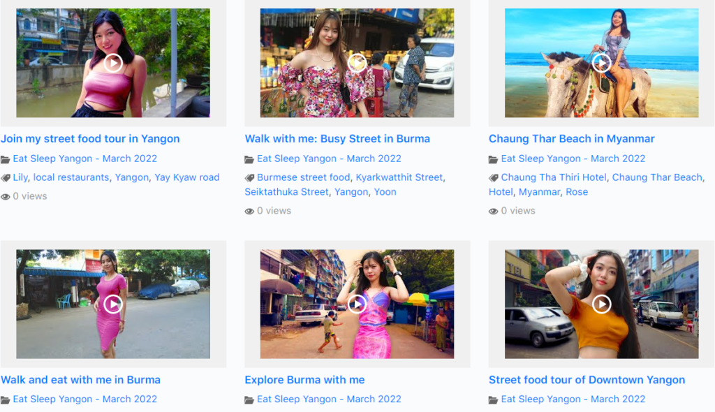Image resolution: width=715 pixels, height=412 pixels.
Task: Open 'Walk with me: Busy Street in Burma'
Action: [x=337, y=139]
